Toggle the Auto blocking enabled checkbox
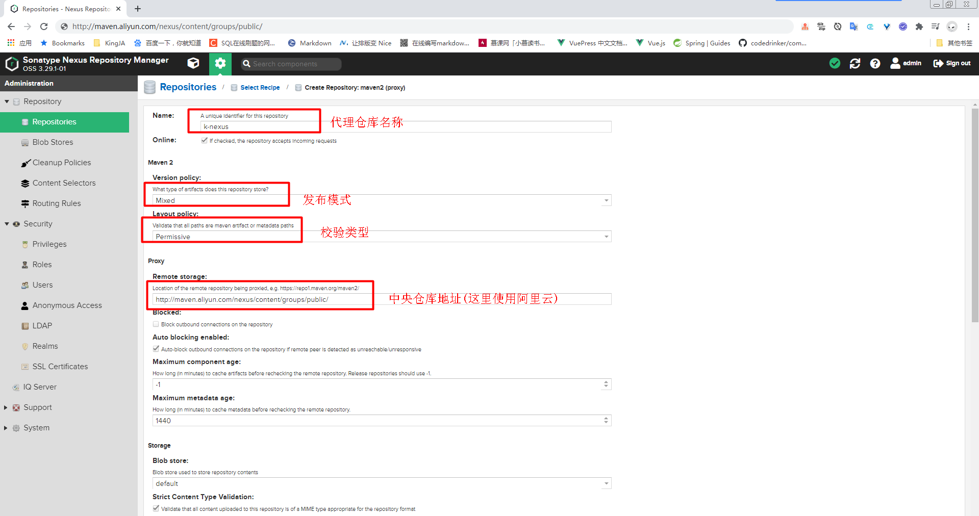Image resolution: width=979 pixels, height=516 pixels. [x=156, y=349]
